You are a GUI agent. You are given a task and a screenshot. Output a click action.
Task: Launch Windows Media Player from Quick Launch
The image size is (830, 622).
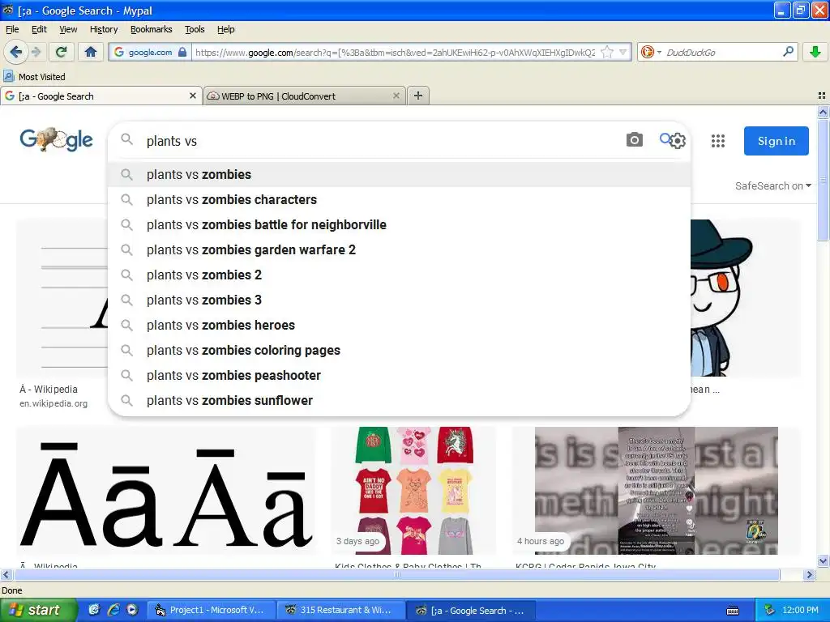coord(132,610)
